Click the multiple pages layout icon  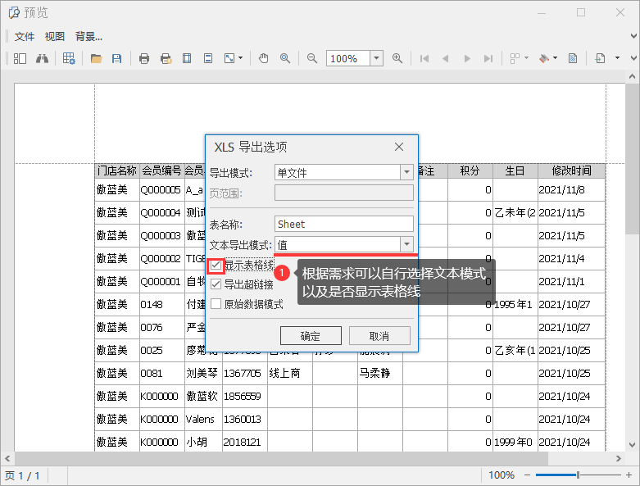(515, 58)
